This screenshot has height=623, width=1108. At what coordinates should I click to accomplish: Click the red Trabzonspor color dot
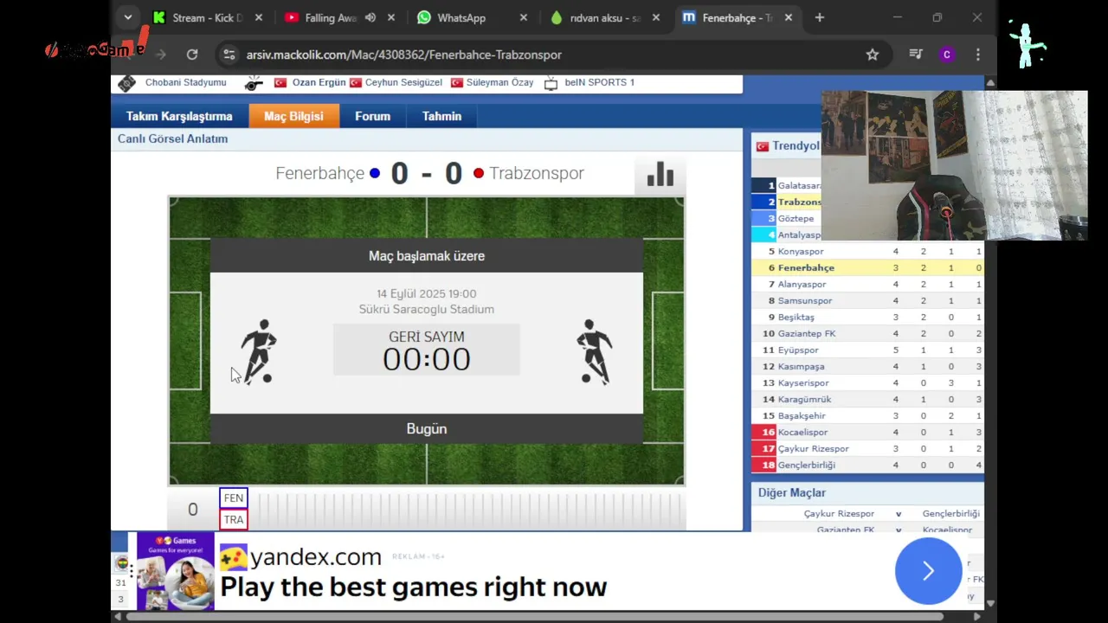478,173
